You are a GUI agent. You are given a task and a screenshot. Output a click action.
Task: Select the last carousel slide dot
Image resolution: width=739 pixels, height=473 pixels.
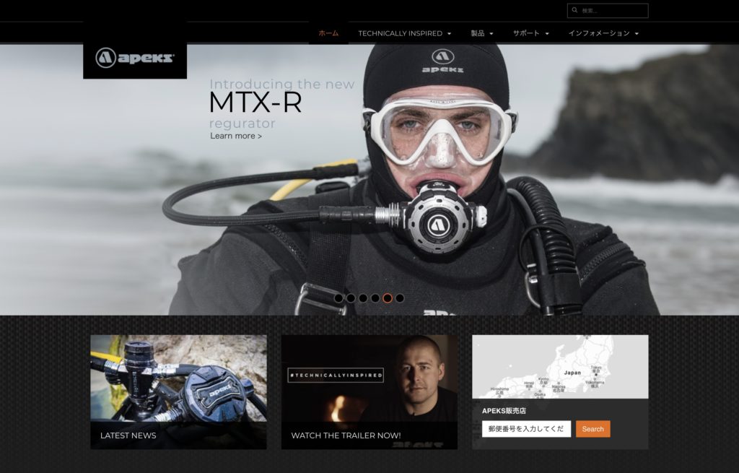click(x=400, y=298)
